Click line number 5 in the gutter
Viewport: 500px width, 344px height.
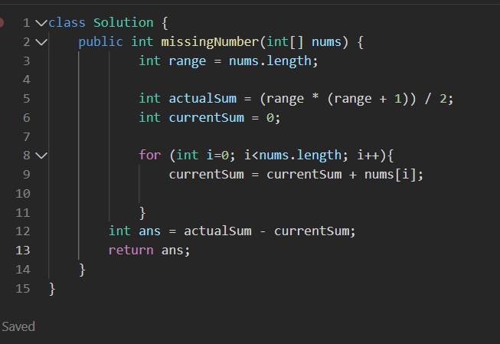27,99
